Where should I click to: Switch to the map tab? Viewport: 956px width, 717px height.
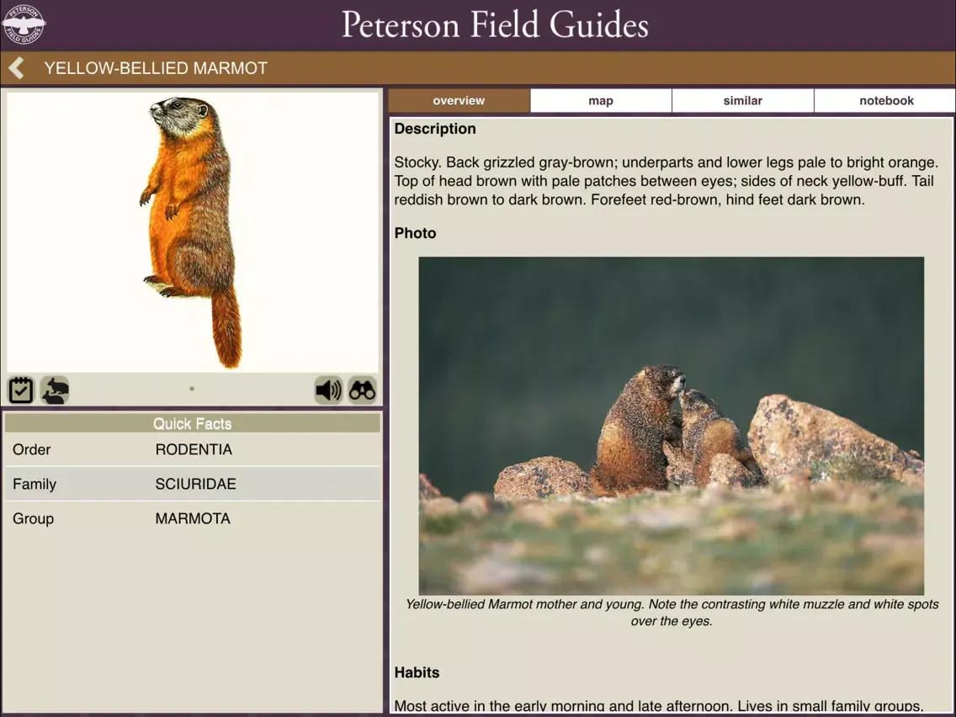pos(601,101)
